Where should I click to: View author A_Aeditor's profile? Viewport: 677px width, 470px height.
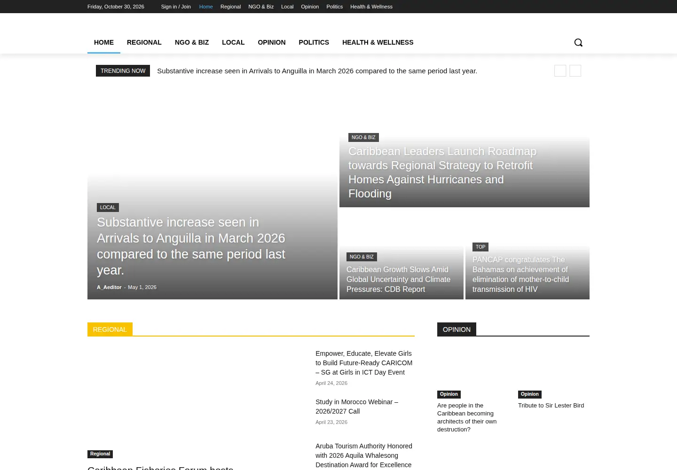click(109, 287)
